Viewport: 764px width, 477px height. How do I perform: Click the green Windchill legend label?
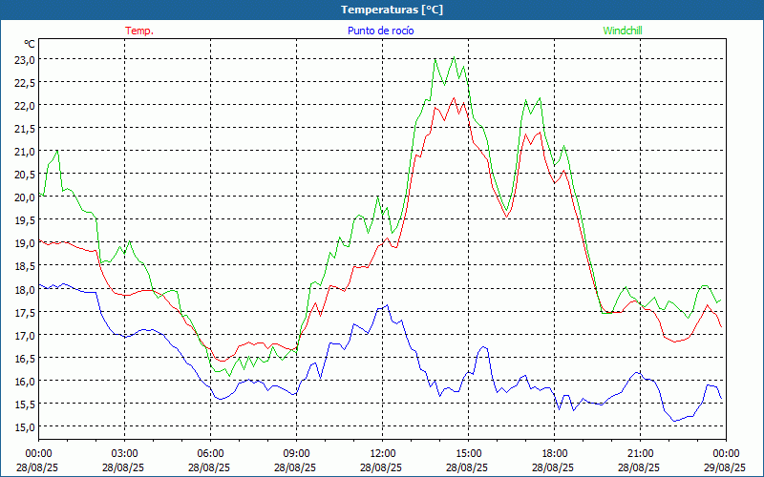click(x=623, y=31)
